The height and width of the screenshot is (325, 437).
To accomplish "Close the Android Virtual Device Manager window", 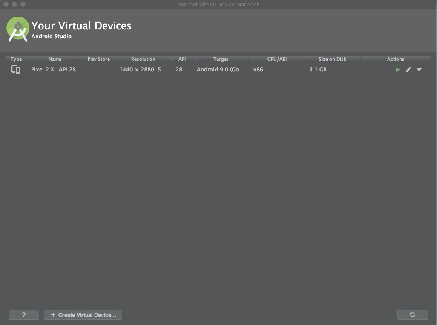I will [x=6, y=4].
